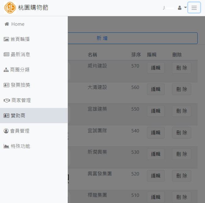Click the user profile icon

pyautogui.click(x=180, y=8)
